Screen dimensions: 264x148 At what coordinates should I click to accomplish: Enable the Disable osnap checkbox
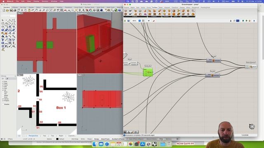tap(3, 104)
